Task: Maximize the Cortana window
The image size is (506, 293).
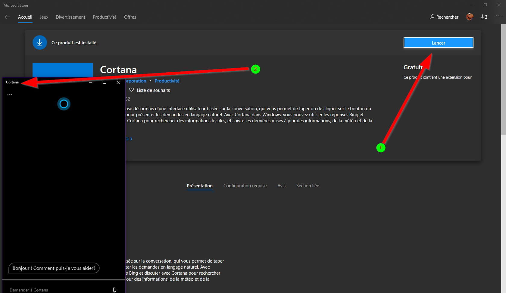Action: tap(105, 82)
